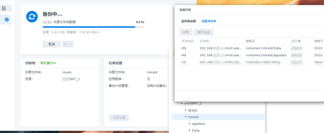The image size is (324, 133).
Task: Click the 传输率 716.49 KB/s progress text
Action: (x=83, y=32)
